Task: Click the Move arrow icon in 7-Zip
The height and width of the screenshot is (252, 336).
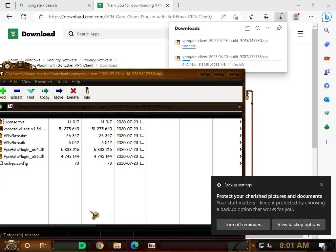Action: pyautogui.click(x=59, y=91)
